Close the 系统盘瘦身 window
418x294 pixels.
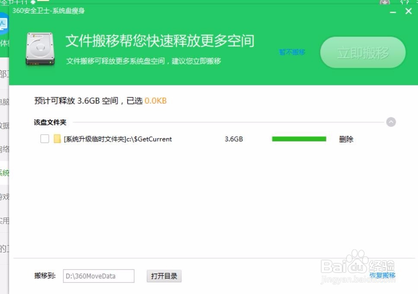click(x=408, y=11)
